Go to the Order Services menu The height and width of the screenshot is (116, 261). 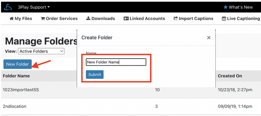coord(59,19)
